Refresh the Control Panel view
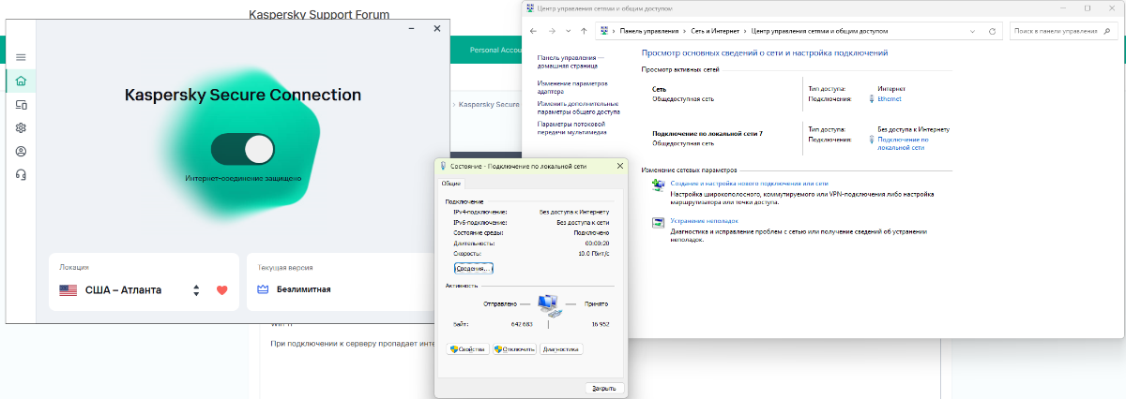1126x399 pixels. (x=993, y=31)
